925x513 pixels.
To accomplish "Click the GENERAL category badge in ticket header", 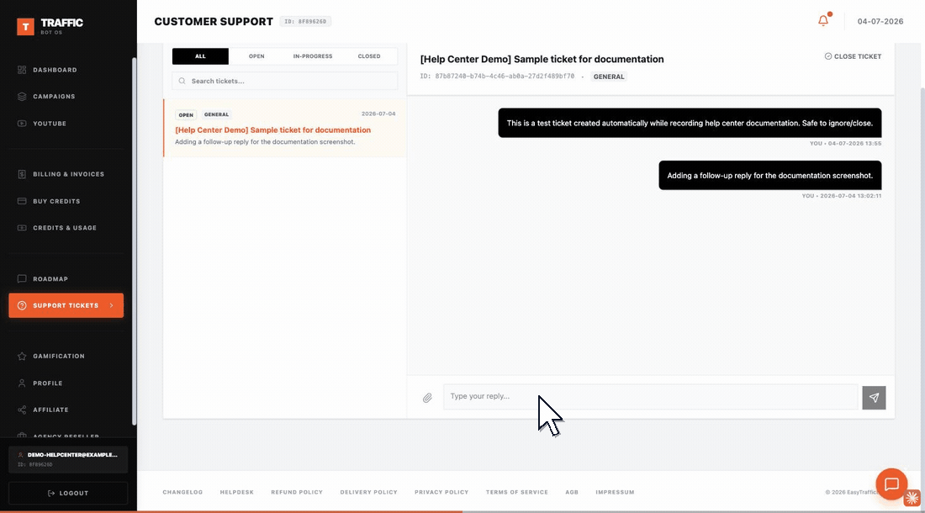I will (x=609, y=77).
